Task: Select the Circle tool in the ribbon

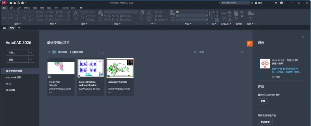Action: tap(17, 13)
